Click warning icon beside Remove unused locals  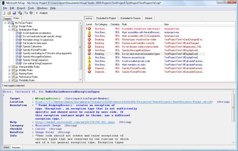tap(89, 57)
